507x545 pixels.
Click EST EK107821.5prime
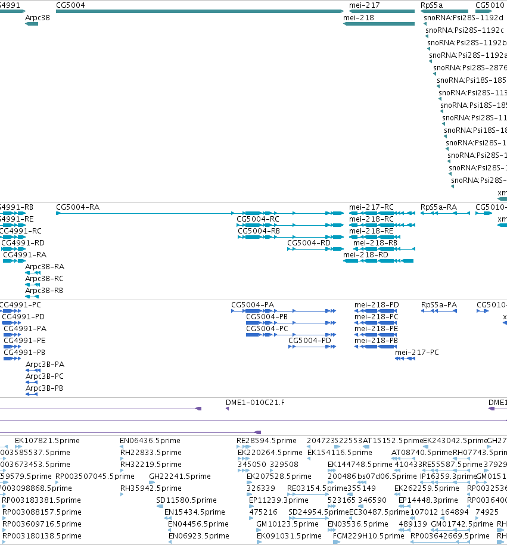click(x=47, y=440)
